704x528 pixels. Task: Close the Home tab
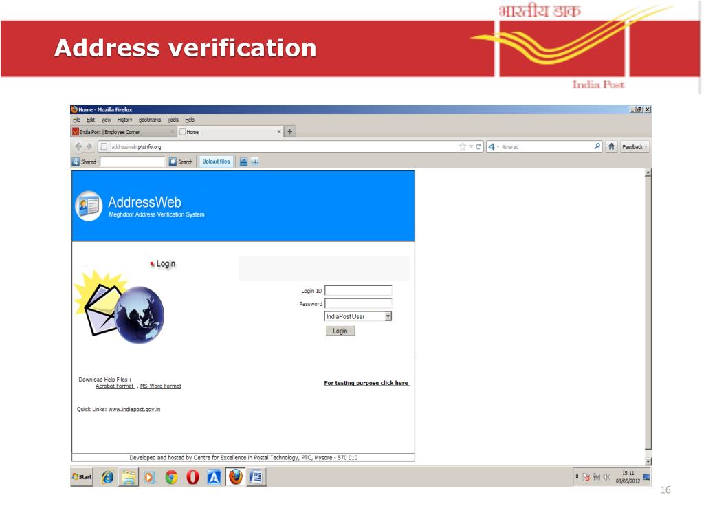click(279, 131)
